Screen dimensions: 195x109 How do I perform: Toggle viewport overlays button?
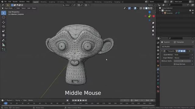pyautogui.click(x=135, y=8)
